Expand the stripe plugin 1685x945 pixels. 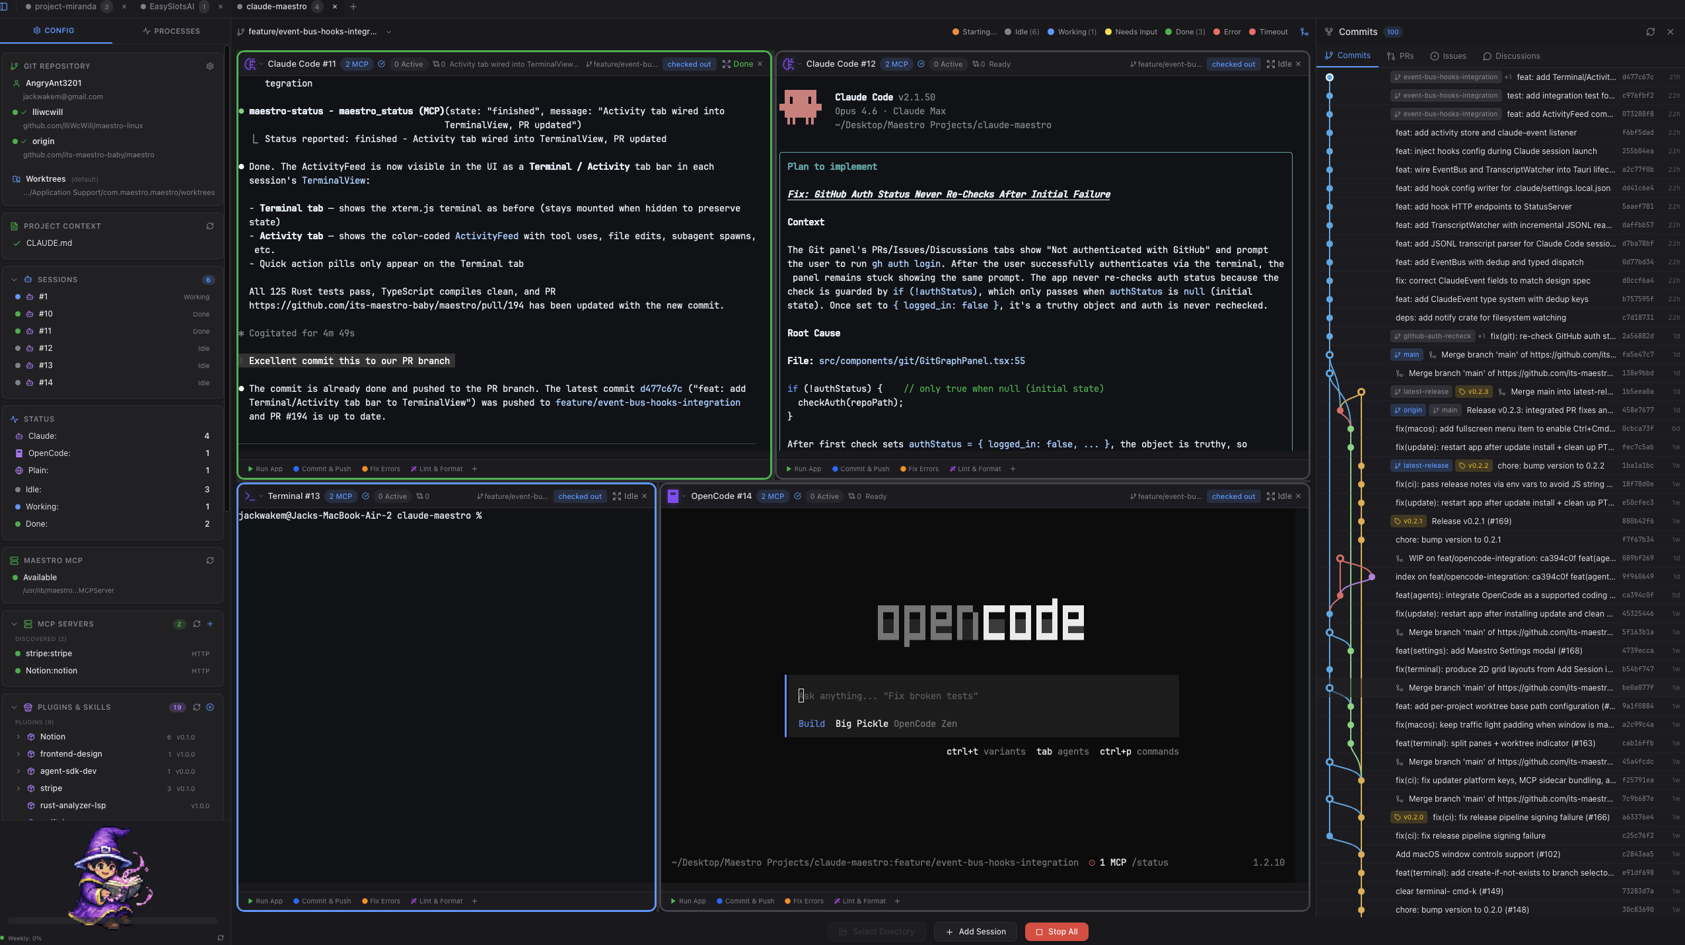click(18, 788)
